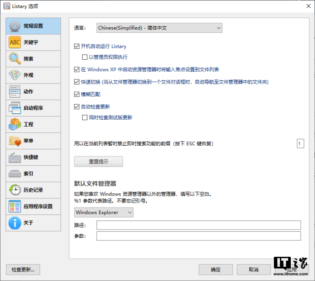Click the 路径 input field
Viewport: 315px width, 281px height.
click(199, 225)
